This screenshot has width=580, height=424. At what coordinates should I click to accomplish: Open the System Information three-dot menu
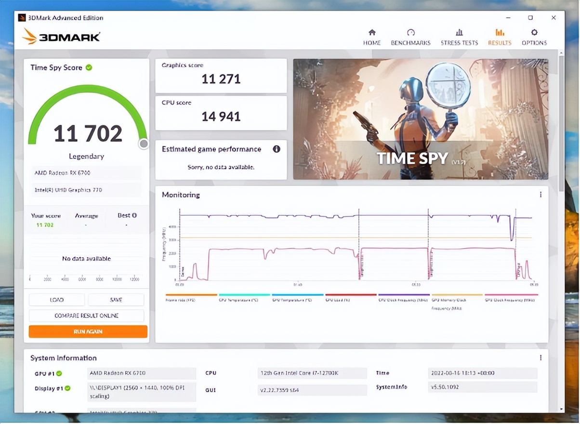coord(540,358)
